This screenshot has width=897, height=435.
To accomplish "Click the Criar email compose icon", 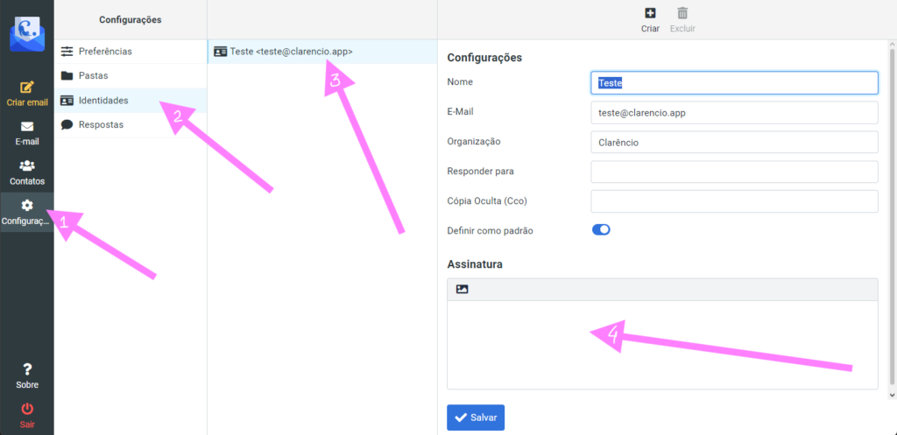I will click(x=27, y=87).
